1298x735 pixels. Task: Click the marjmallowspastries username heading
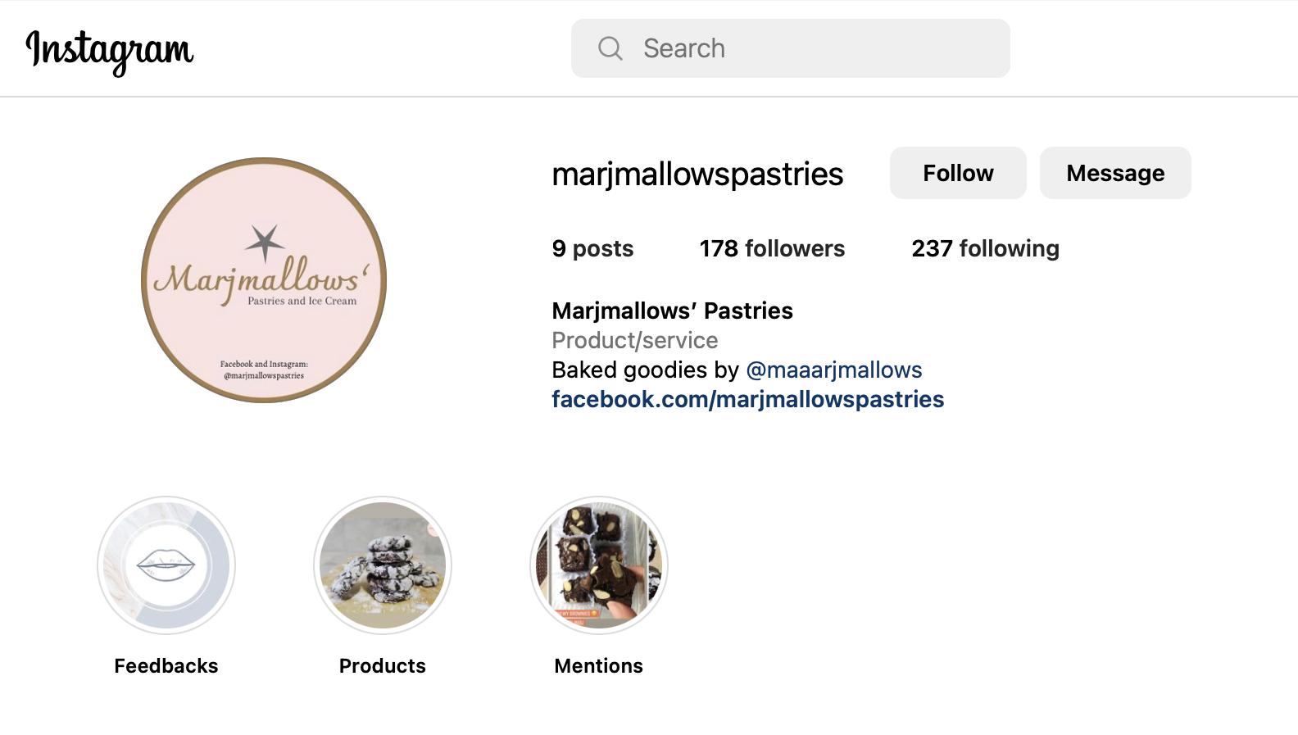pyautogui.click(x=697, y=174)
